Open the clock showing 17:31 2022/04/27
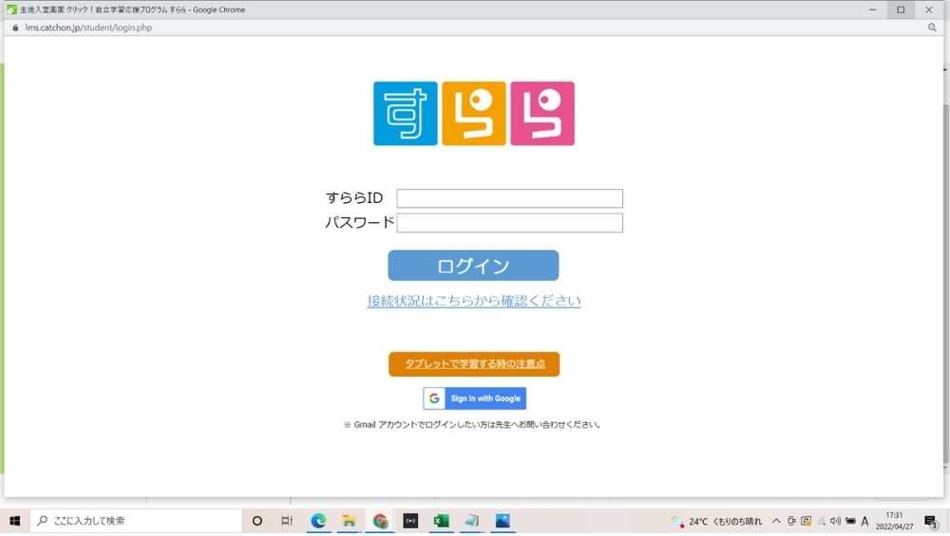The width and height of the screenshot is (950, 536). (x=894, y=521)
